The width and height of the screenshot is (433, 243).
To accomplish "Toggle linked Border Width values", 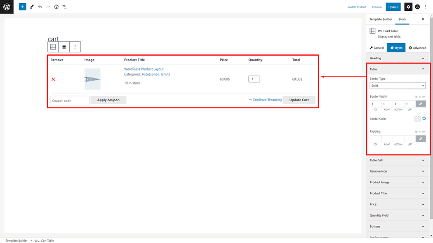I will pos(421,104).
